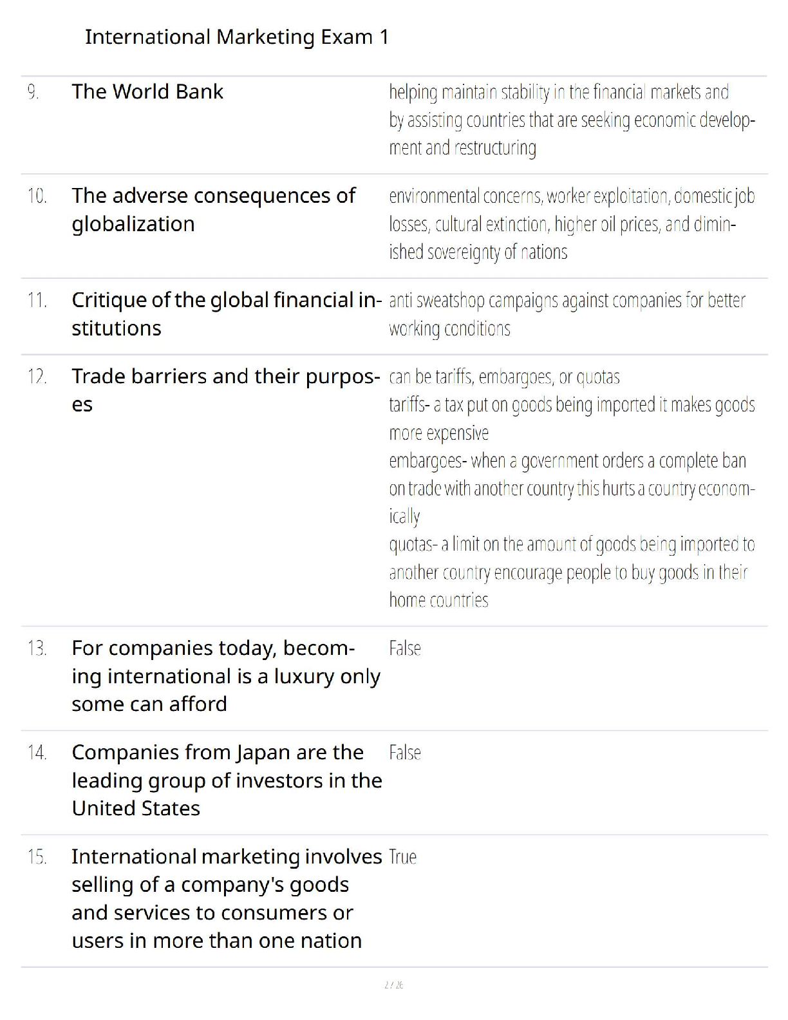Click the statement "International marketing involves selling"

pyautogui.click(x=226, y=898)
